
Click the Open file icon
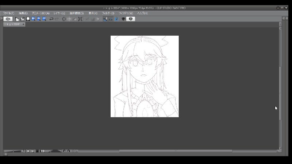click(x=22, y=19)
